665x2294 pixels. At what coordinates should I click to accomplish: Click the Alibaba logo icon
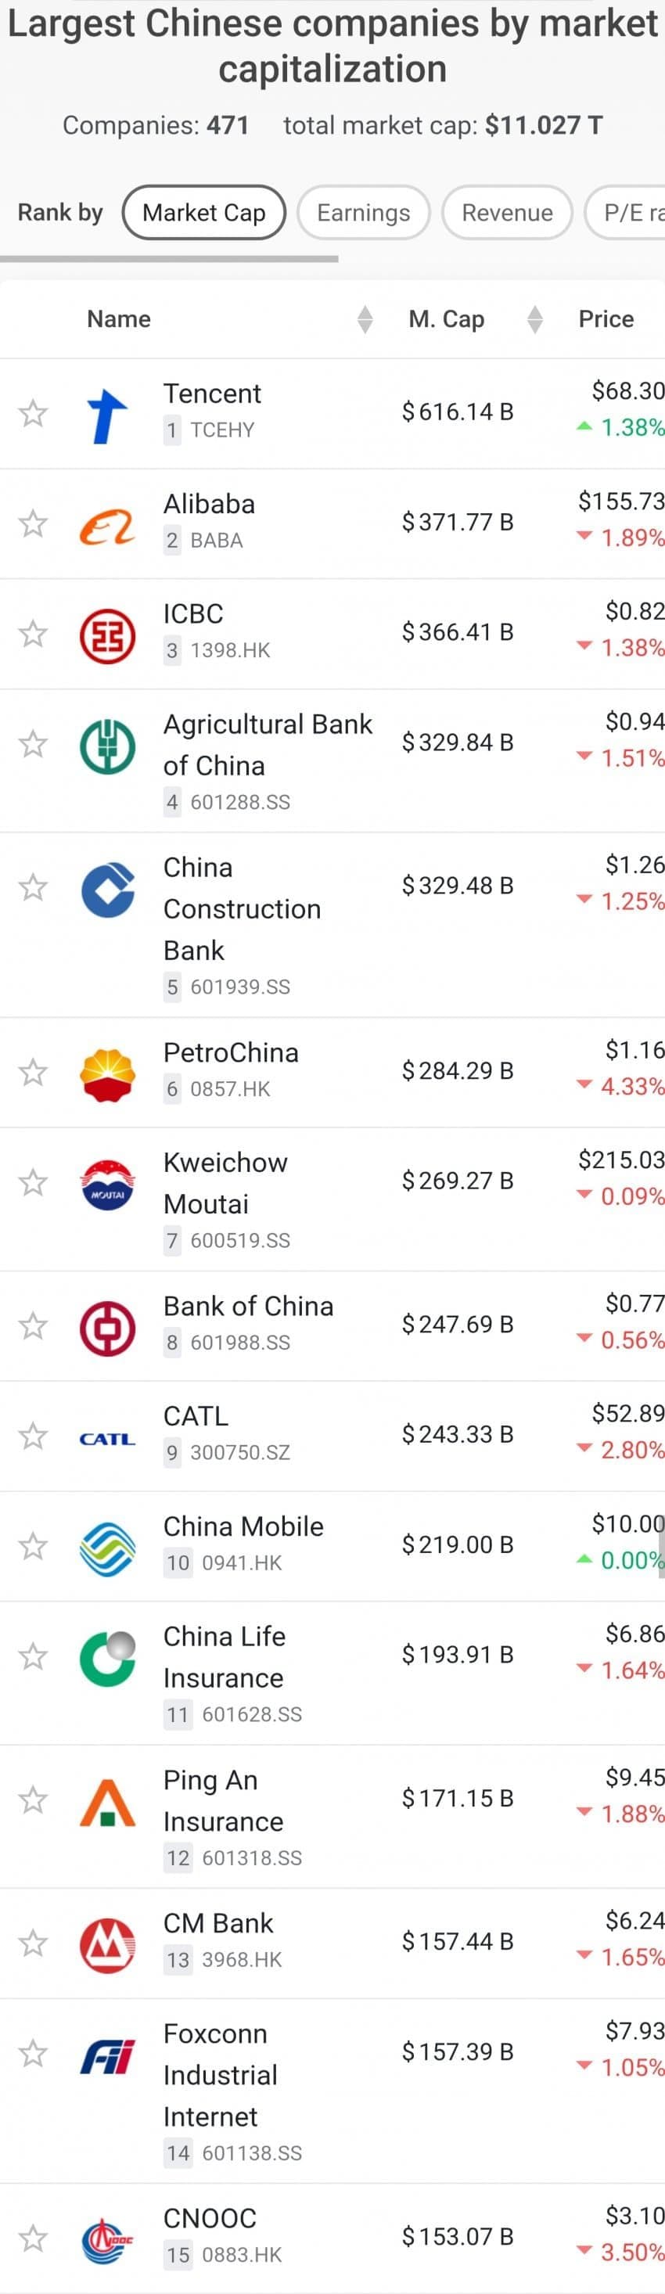107,526
